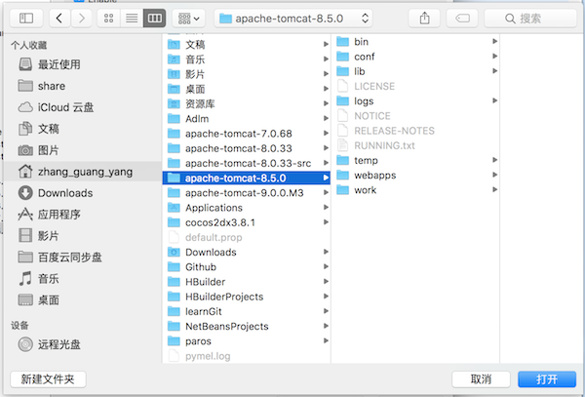This screenshot has width=585, height=397.
Task: Open 应用程序 in the sidebar
Action: click(82, 215)
